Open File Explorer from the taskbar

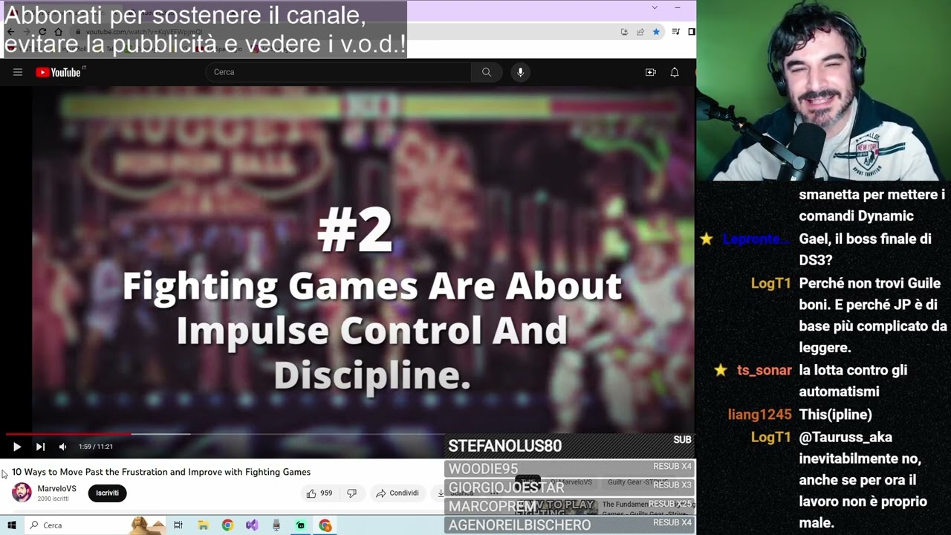[203, 525]
